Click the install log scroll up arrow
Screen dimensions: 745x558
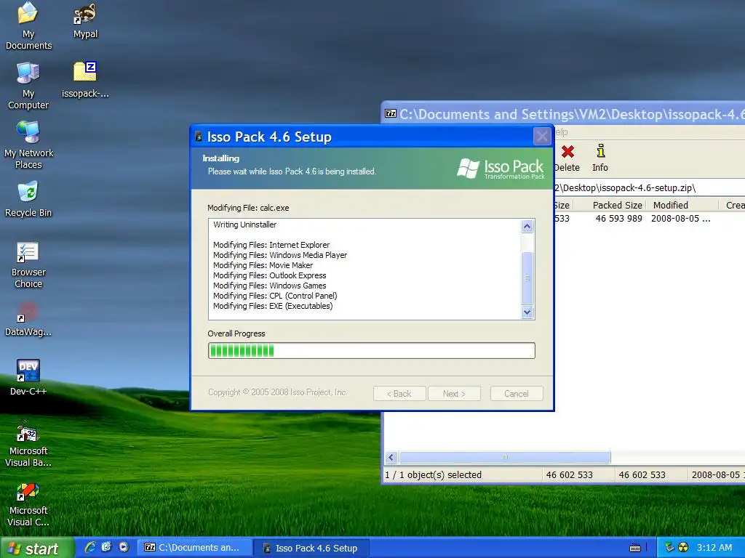click(527, 227)
